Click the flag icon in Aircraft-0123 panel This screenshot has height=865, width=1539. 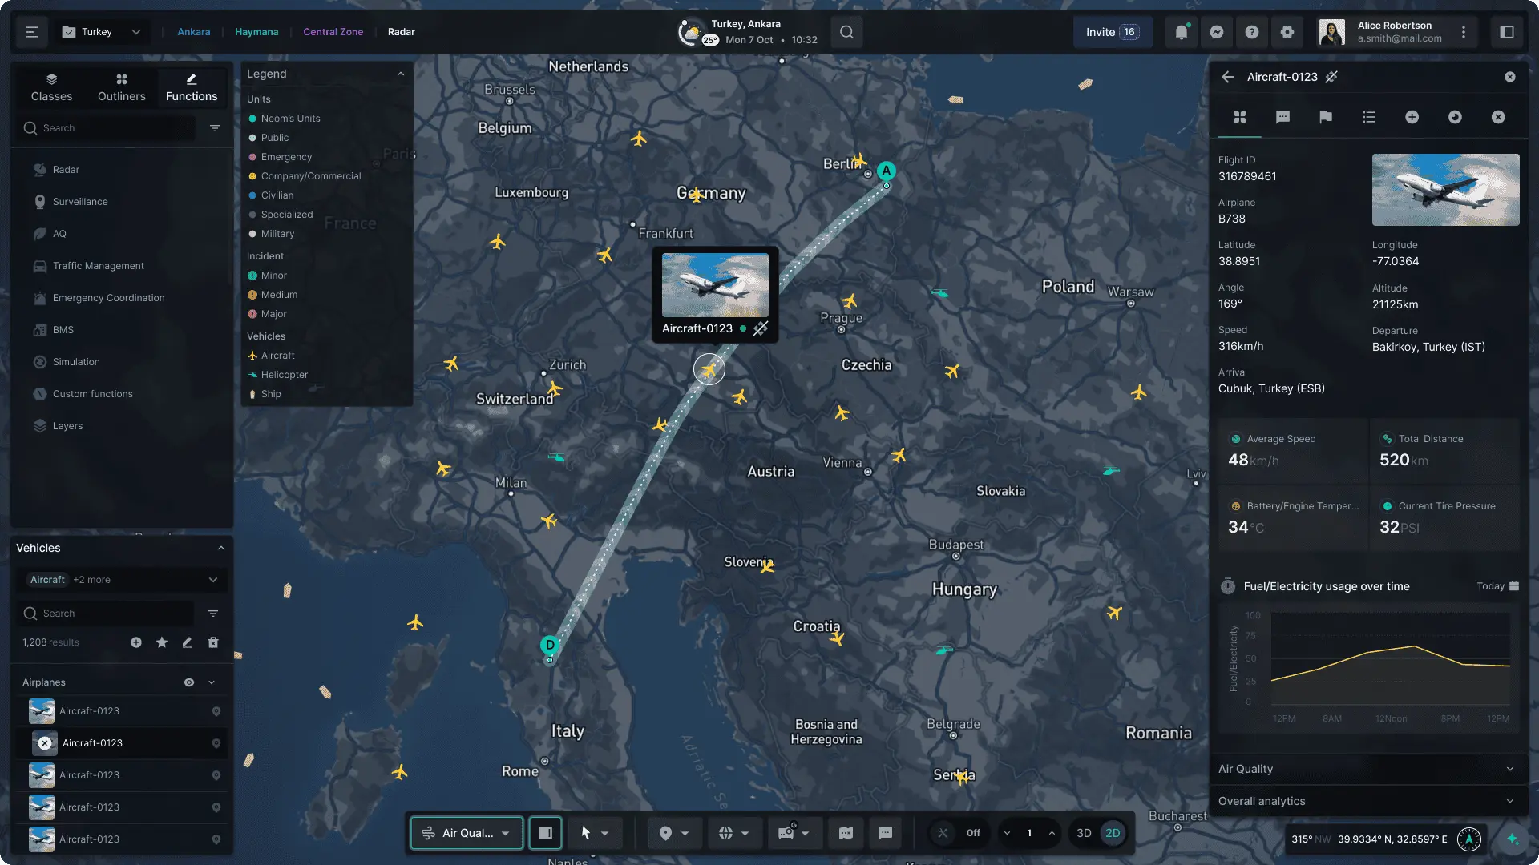[x=1326, y=117]
